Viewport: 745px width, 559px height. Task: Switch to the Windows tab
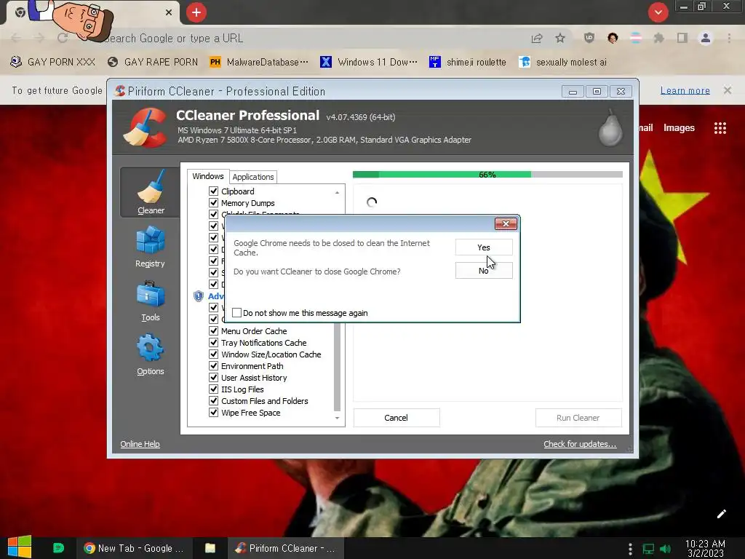[x=207, y=176]
